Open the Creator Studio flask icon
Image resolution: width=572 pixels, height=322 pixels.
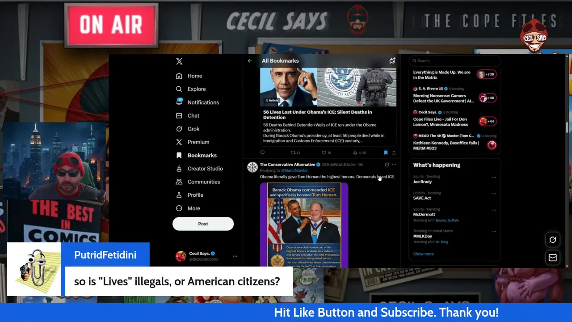click(179, 169)
